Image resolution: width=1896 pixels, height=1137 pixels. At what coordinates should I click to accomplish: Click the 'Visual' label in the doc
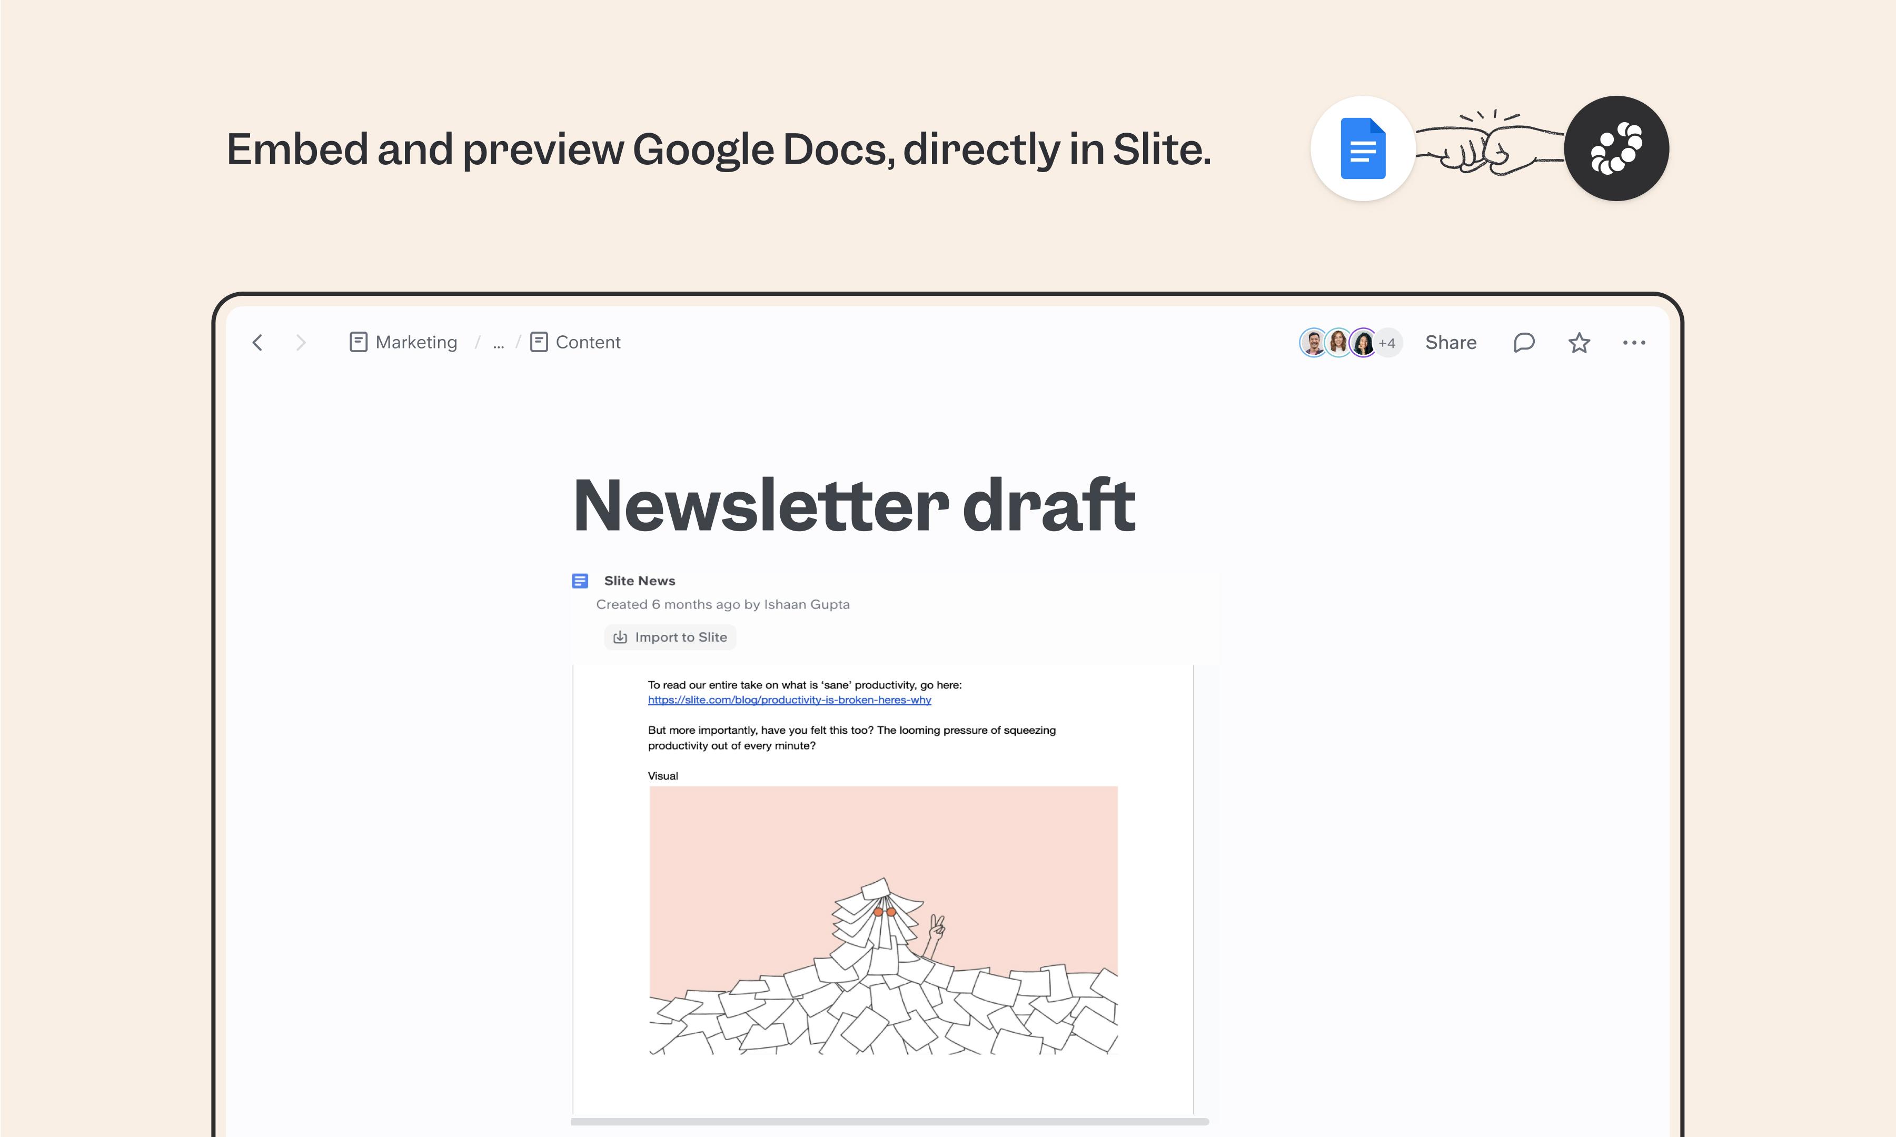tap(663, 776)
